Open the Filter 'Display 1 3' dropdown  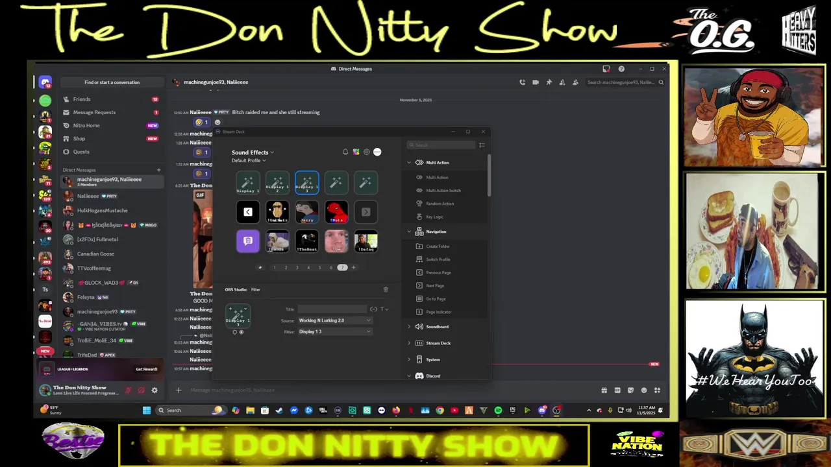point(335,331)
